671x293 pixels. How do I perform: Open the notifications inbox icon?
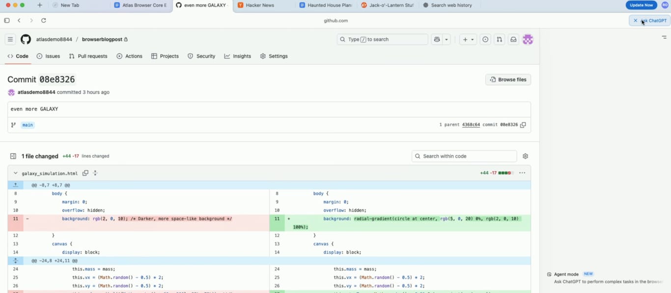513,40
